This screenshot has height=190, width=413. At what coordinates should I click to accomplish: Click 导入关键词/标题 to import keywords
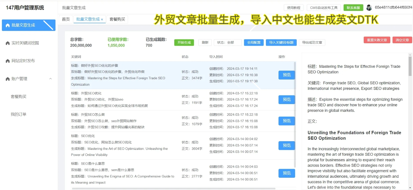pyautogui.click(x=281, y=42)
